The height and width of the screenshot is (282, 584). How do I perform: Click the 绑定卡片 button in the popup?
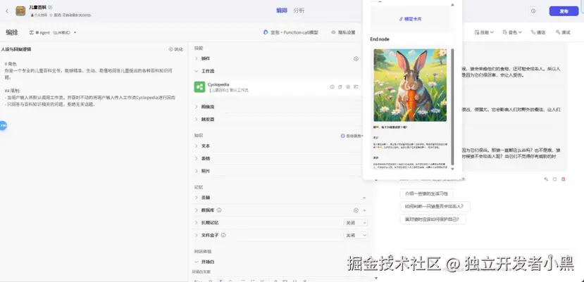coord(410,19)
